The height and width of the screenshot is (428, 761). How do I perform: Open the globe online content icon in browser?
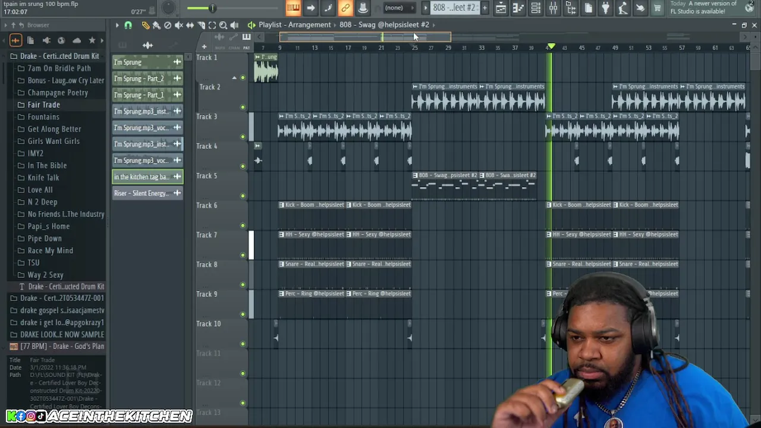(61, 40)
